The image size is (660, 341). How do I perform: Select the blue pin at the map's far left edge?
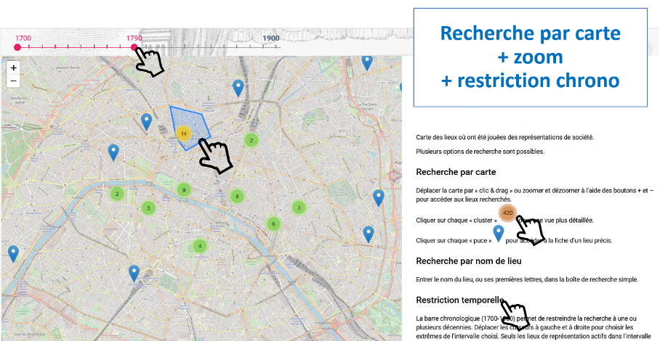tap(13, 253)
